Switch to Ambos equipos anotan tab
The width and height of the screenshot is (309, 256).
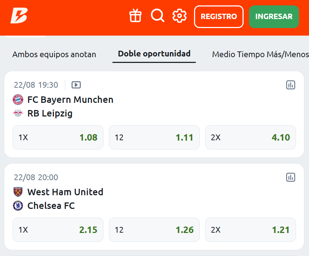[54, 54]
